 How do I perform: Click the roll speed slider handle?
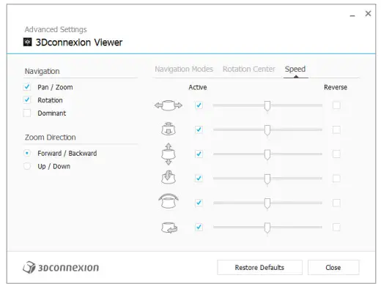(x=267, y=203)
